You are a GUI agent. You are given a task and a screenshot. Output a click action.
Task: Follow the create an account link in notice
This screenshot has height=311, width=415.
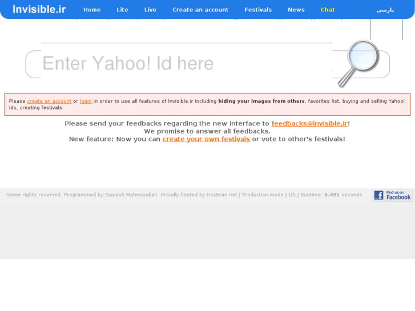(x=49, y=101)
